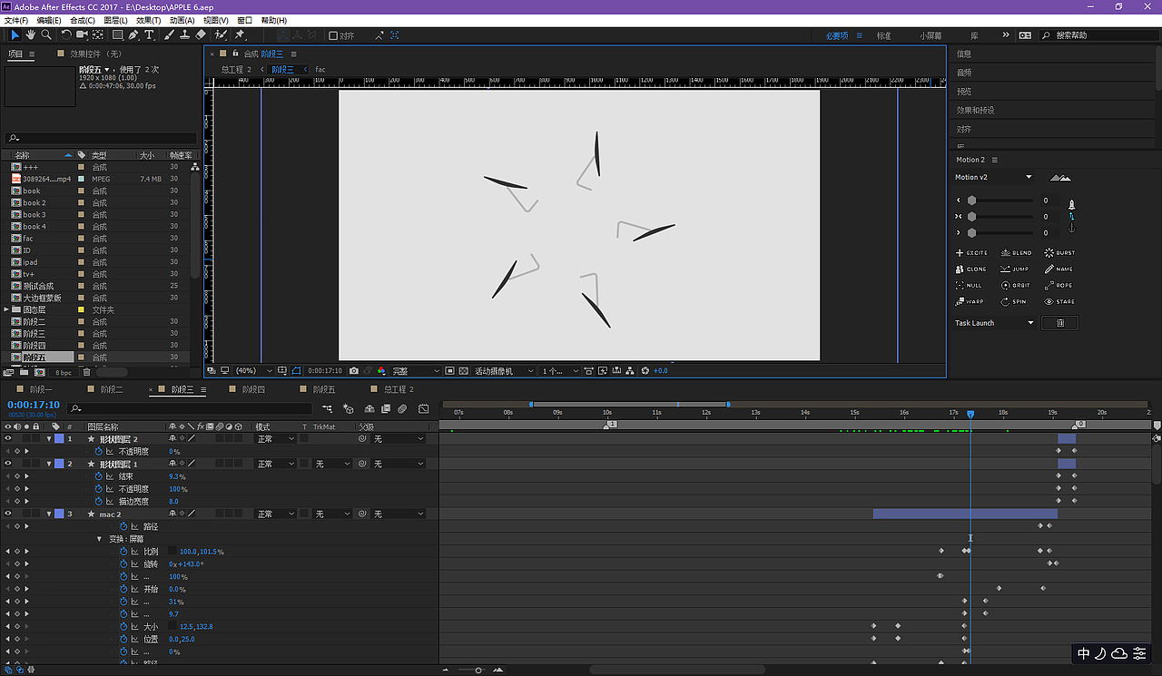Open the 效果(T) menu

[x=148, y=20]
